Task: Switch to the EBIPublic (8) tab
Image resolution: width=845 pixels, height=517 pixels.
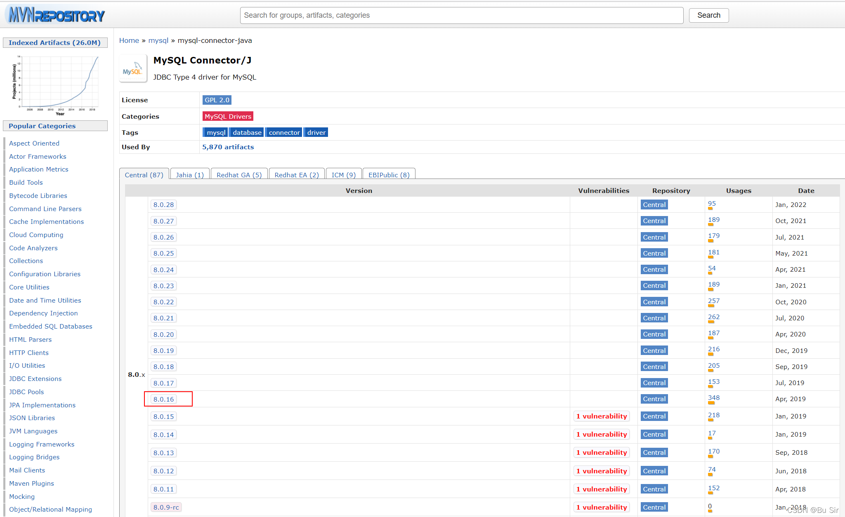Action: [x=389, y=175]
